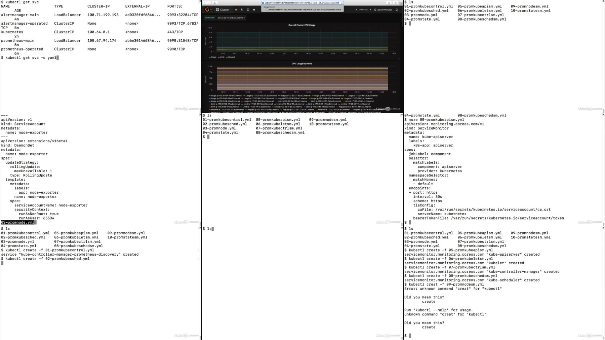This screenshot has height=340, width=605.
Task: Click the prometheus-main service name
Action: tap(18, 40)
